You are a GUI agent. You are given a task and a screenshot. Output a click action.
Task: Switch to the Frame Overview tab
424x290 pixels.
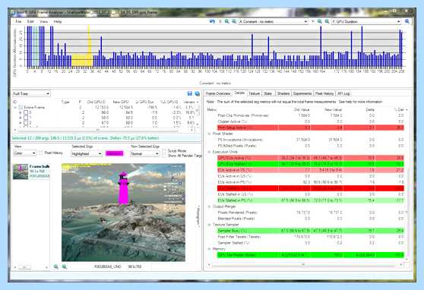[218, 93]
